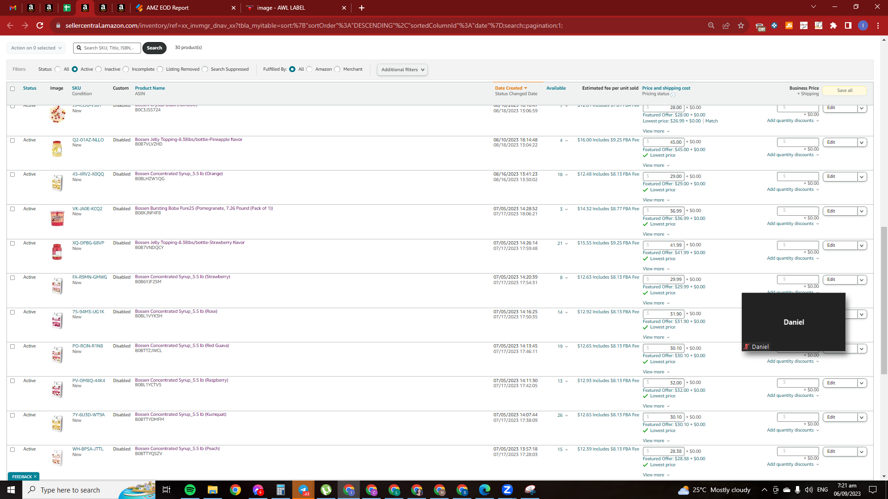Expand View more for Pomegranate Bursting Boba

click(656, 234)
